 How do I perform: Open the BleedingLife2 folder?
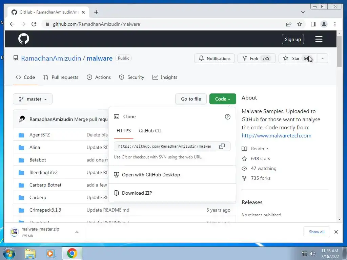tap(43, 172)
